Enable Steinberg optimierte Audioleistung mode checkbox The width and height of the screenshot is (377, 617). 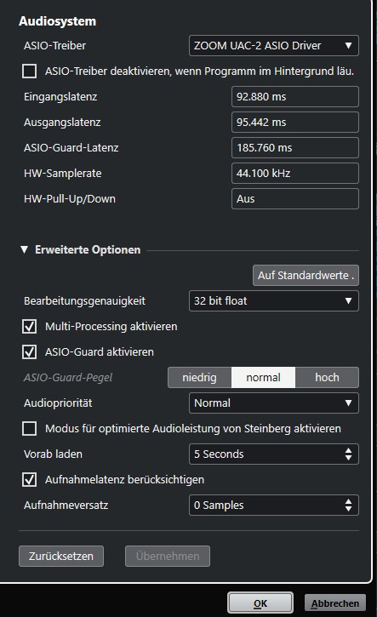[30, 429]
